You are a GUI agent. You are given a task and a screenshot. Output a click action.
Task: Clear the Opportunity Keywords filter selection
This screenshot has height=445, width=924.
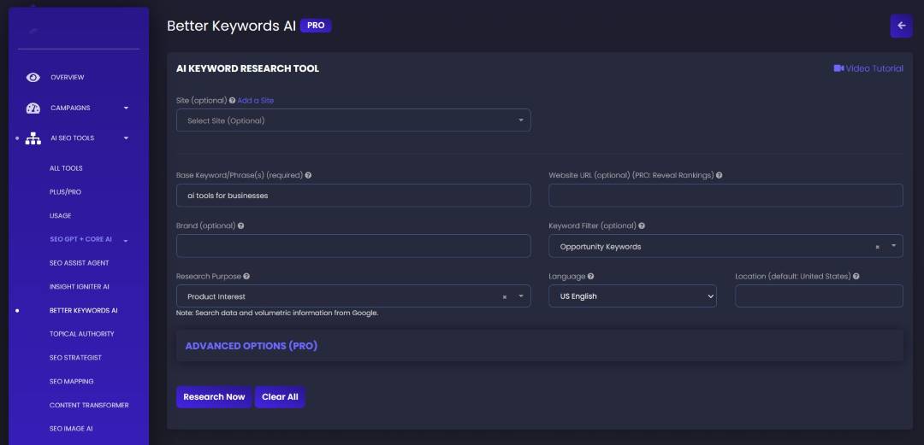coord(878,247)
